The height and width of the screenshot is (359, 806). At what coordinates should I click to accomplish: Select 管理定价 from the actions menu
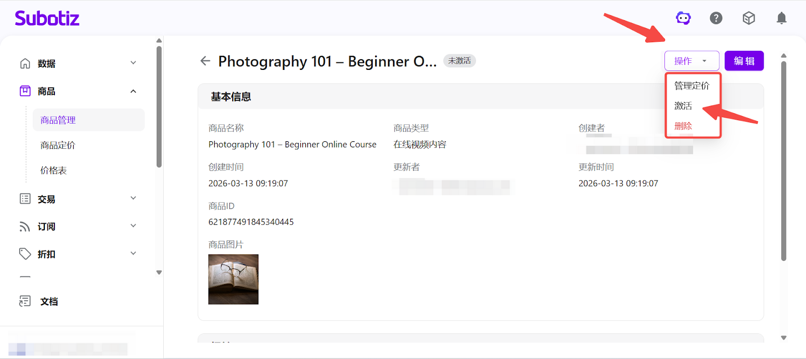692,86
